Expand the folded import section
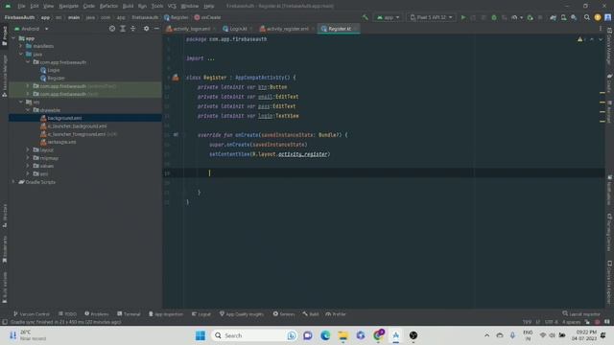 [x=211, y=58]
